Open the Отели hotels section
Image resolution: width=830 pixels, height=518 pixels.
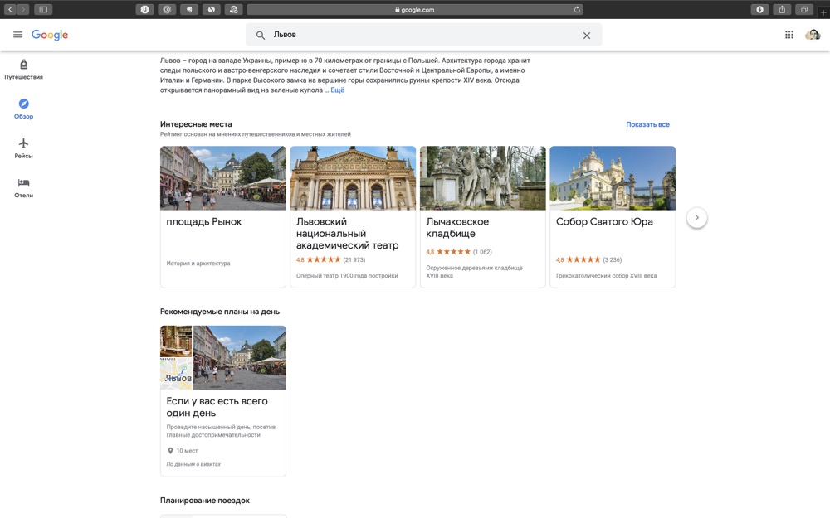click(23, 187)
